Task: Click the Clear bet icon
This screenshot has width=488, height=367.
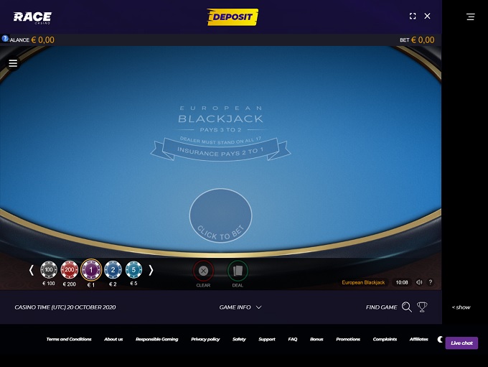Action: [x=203, y=271]
